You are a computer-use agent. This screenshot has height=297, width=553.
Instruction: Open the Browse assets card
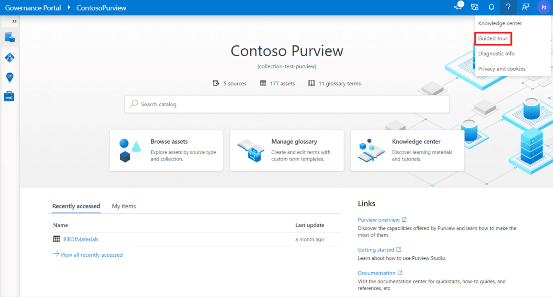[x=166, y=150]
